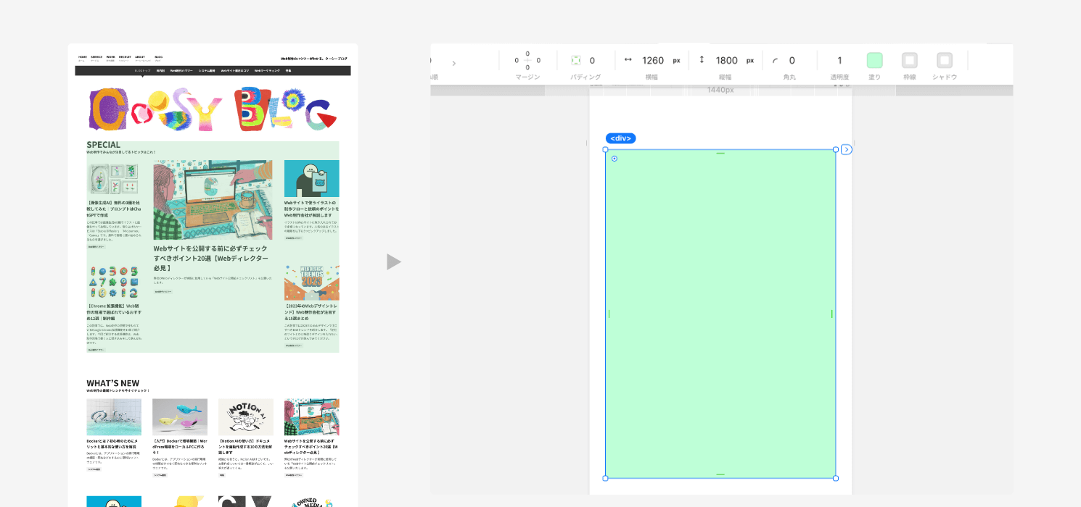Click the ABOUT link in the blog header

(x=140, y=56)
